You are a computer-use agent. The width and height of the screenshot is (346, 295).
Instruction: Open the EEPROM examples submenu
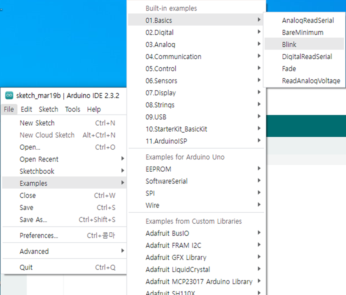pyautogui.click(x=196, y=169)
